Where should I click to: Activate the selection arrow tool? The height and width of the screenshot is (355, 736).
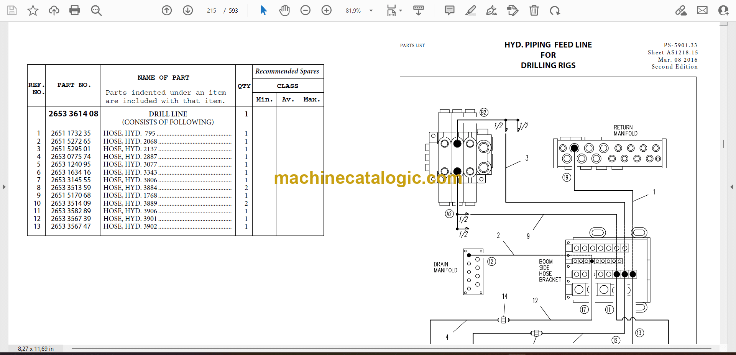263,10
